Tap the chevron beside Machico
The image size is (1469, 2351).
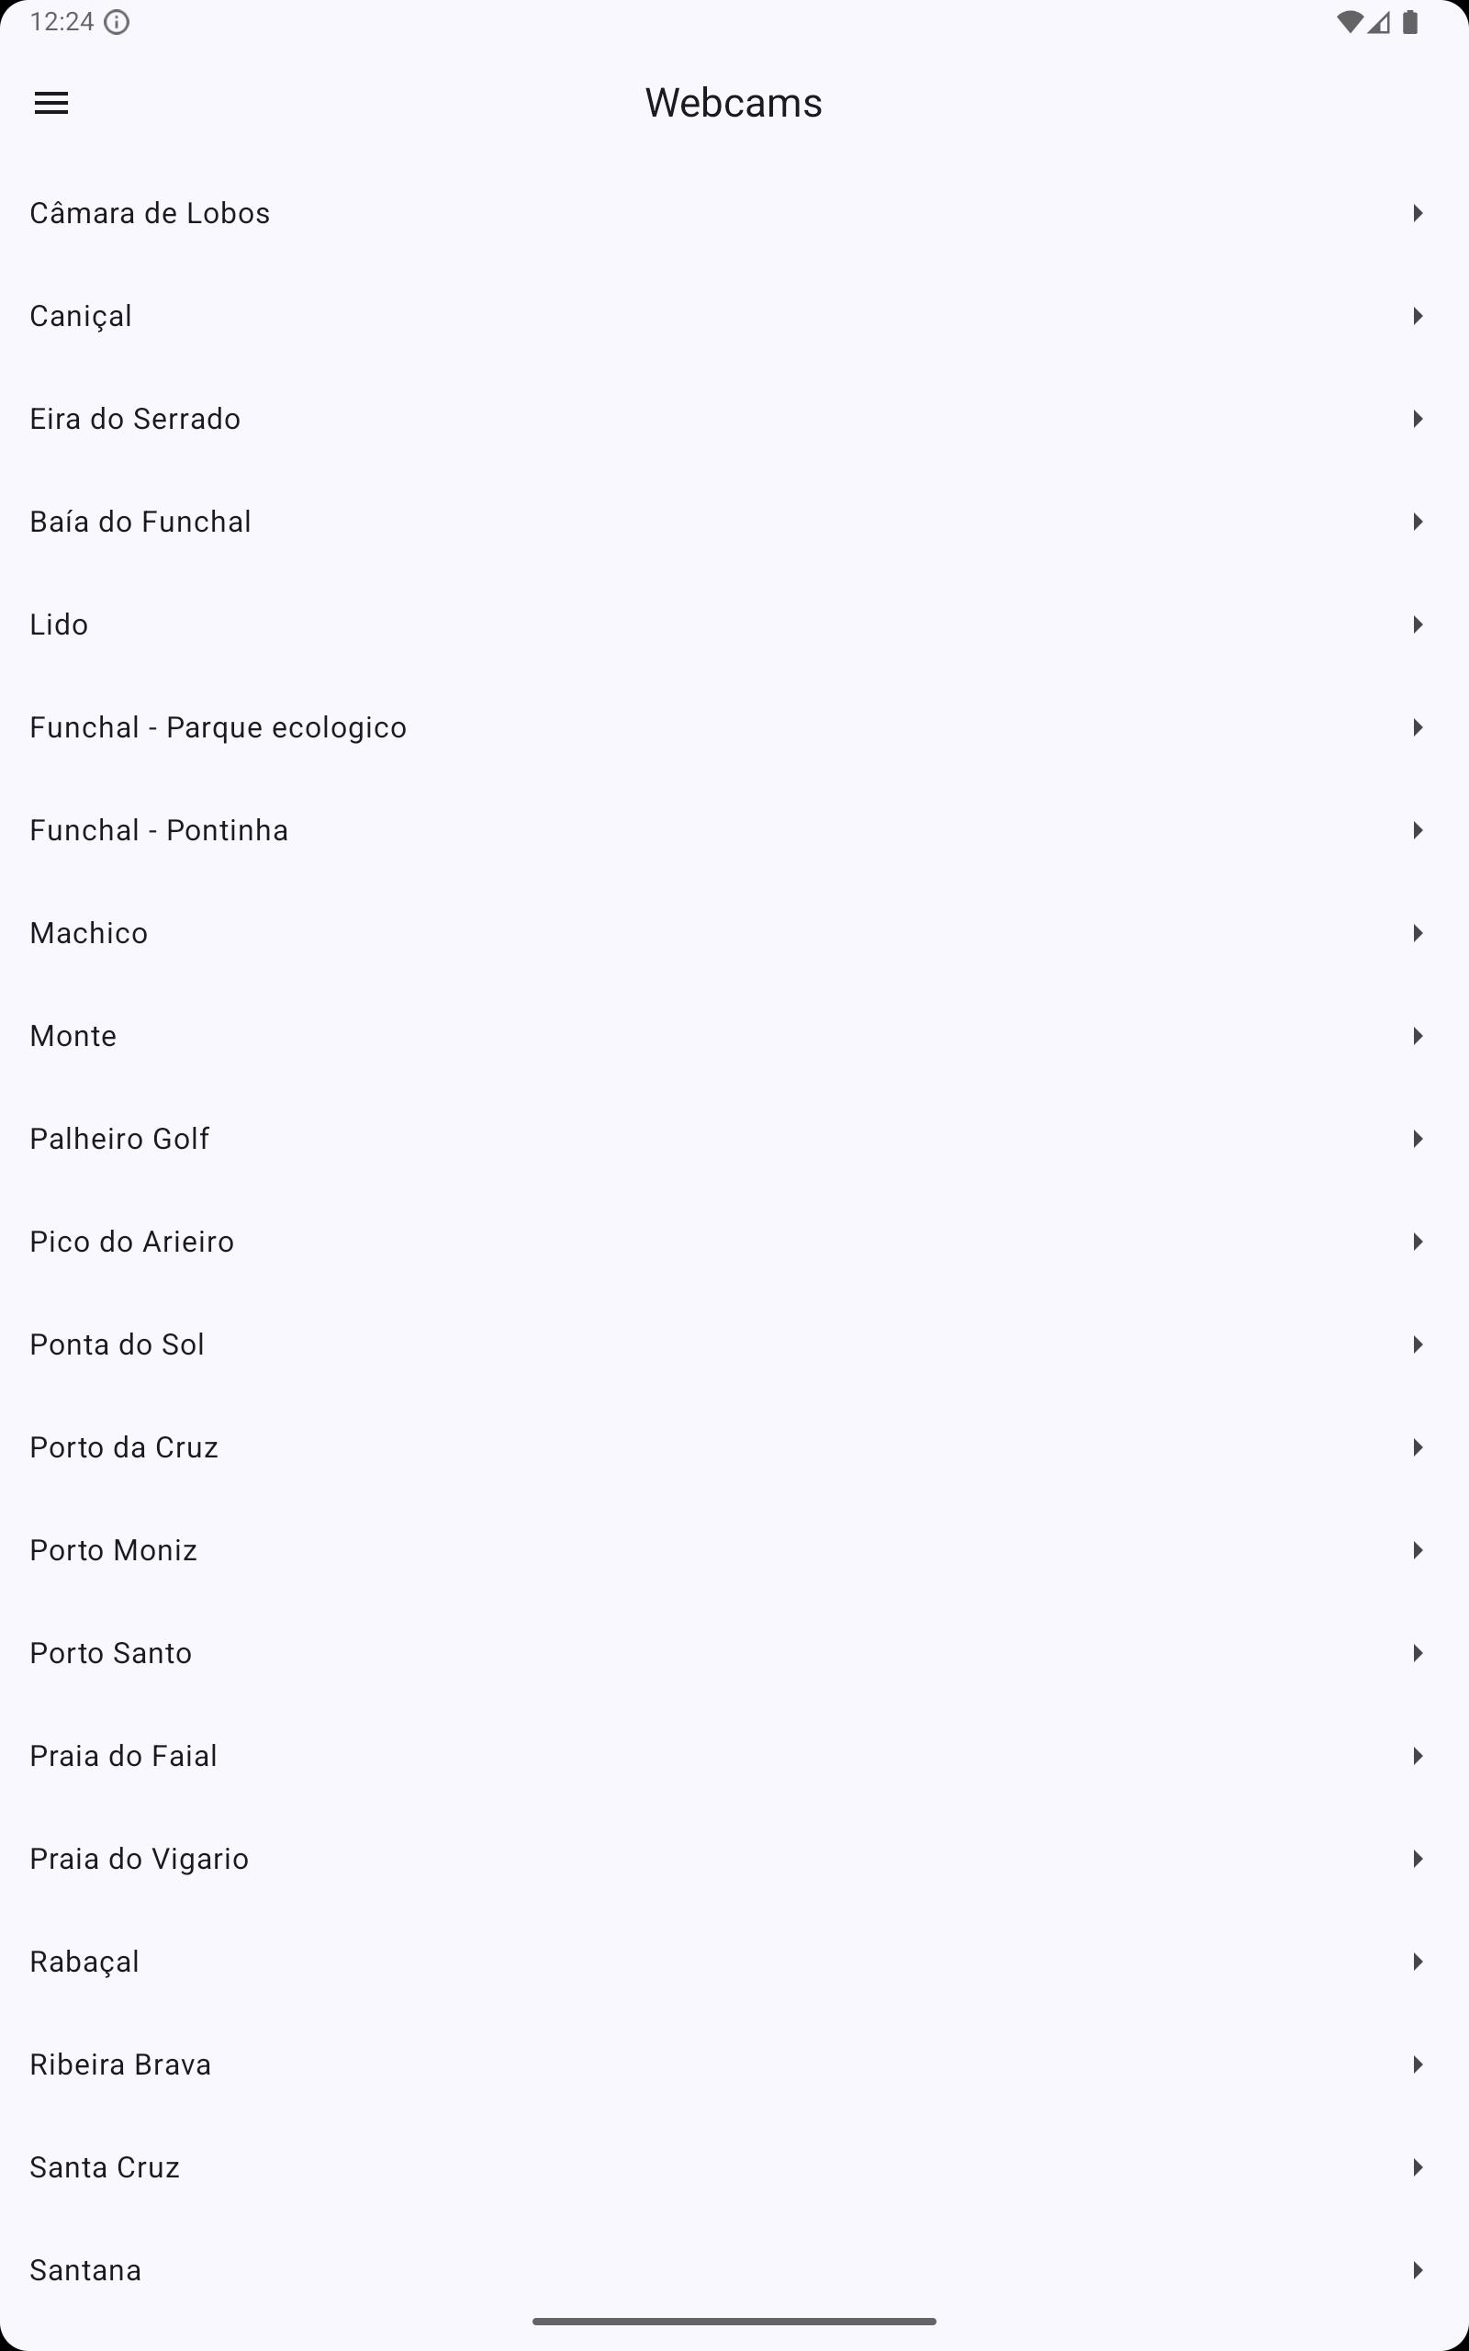(1418, 934)
